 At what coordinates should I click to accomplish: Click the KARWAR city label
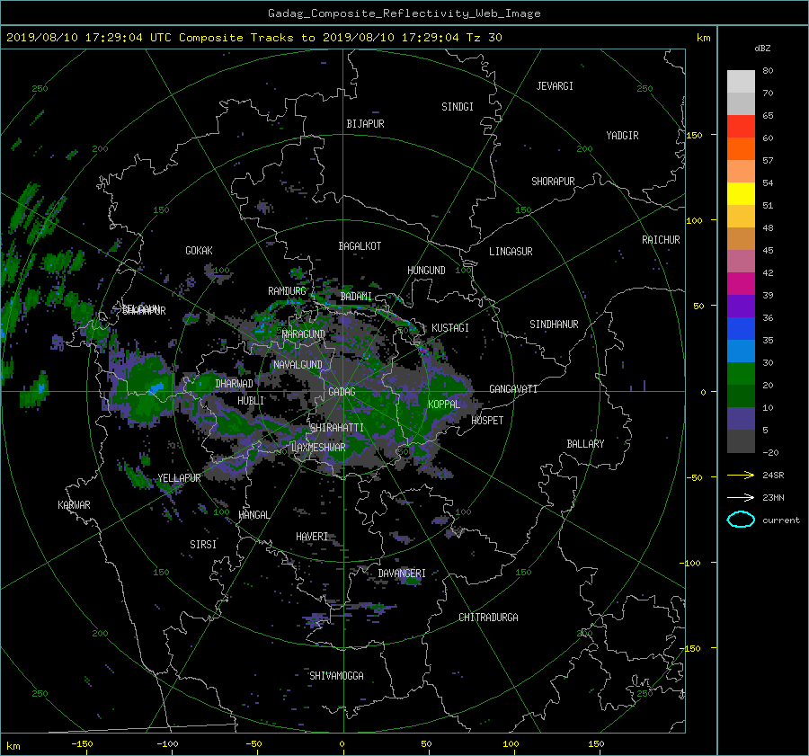pos(74,505)
